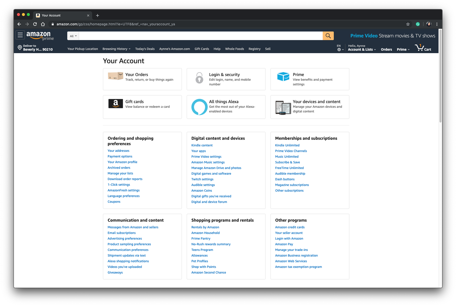Open Subscribe & Save link
The width and height of the screenshot is (456, 306).
(x=287, y=162)
